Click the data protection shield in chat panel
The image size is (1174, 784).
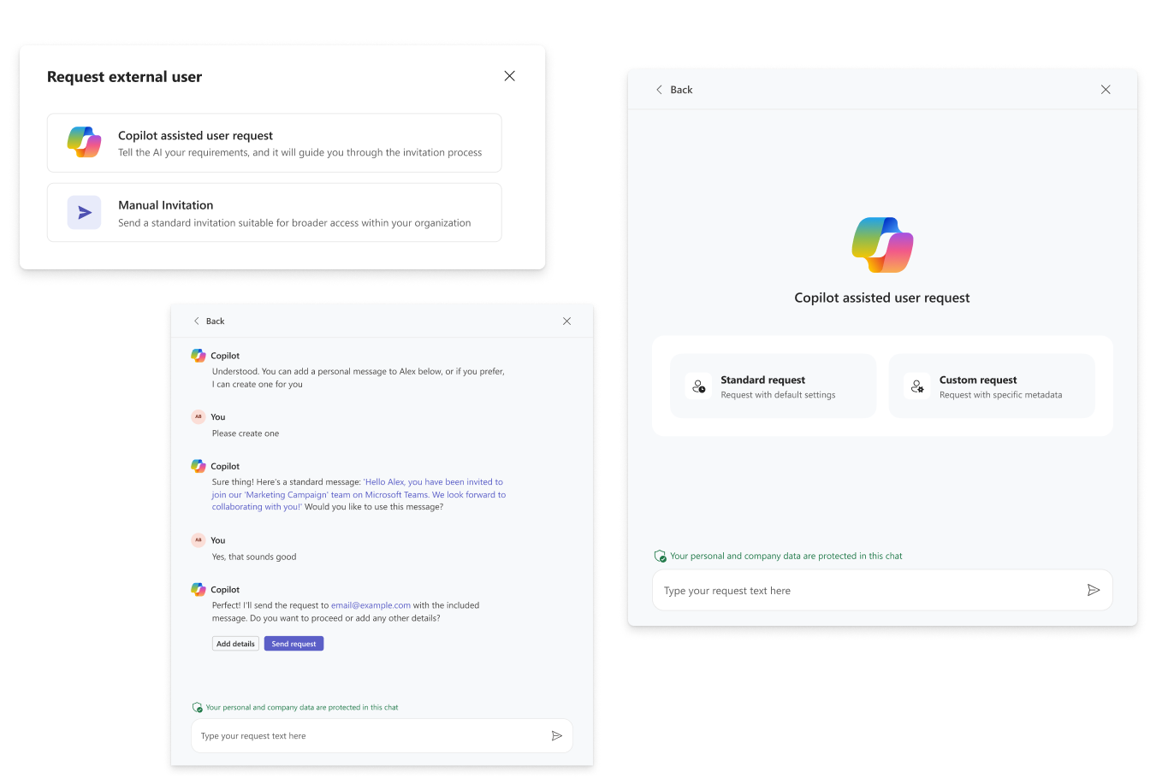click(x=198, y=708)
